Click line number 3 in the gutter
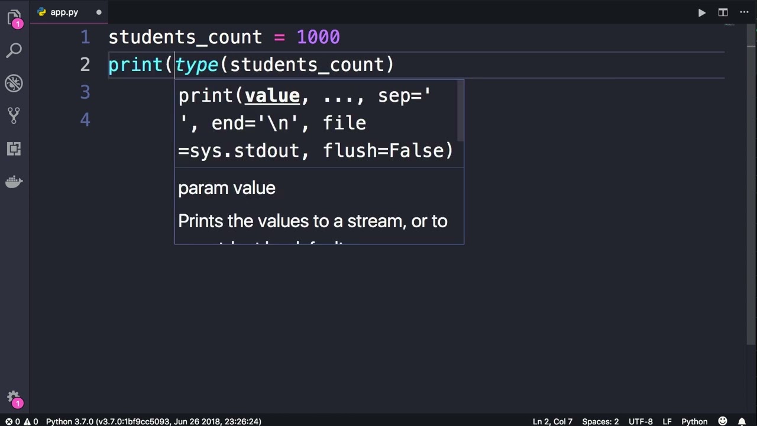Screen dimensions: 757x426 pos(85,92)
